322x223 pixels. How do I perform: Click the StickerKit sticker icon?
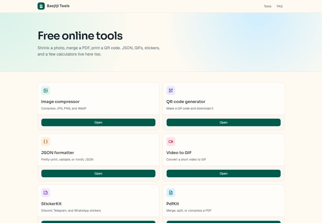tap(46, 193)
